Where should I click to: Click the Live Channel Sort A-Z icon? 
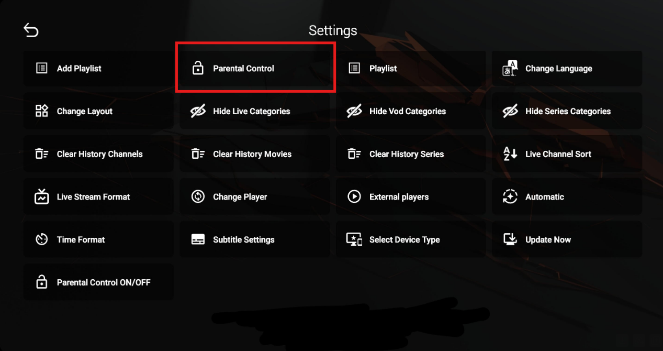(510, 154)
